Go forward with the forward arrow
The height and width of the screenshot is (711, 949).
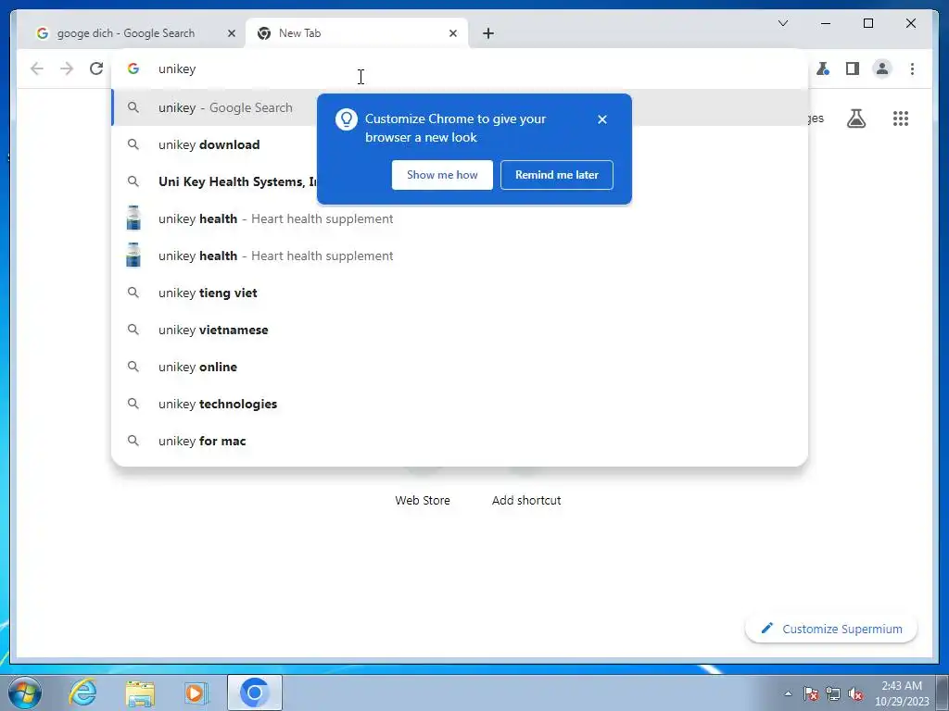[x=67, y=69]
